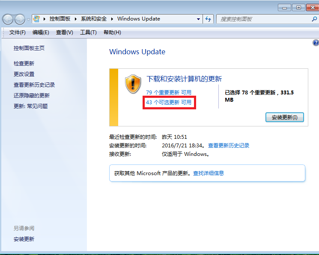The image size is (319, 255).
Task: Open the recent pages dropdown arrow
Action: (29, 20)
